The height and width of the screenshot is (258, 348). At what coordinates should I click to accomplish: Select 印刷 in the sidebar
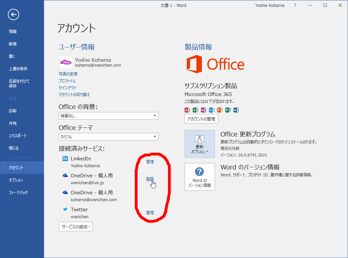[13, 111]
